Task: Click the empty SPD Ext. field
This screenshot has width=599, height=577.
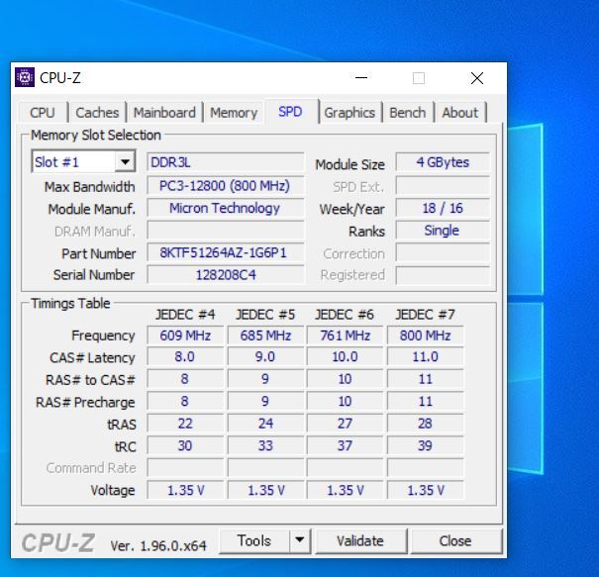Action: click(443, 186)
